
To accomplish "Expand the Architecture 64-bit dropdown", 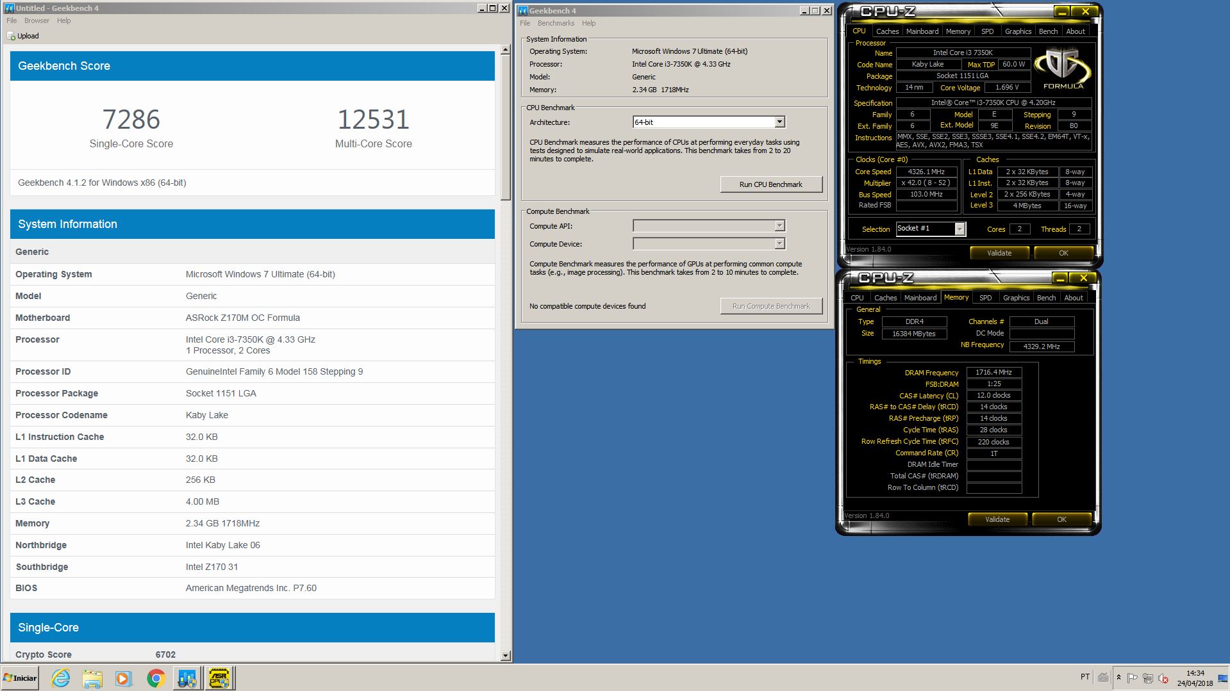I will pos(779,122).
